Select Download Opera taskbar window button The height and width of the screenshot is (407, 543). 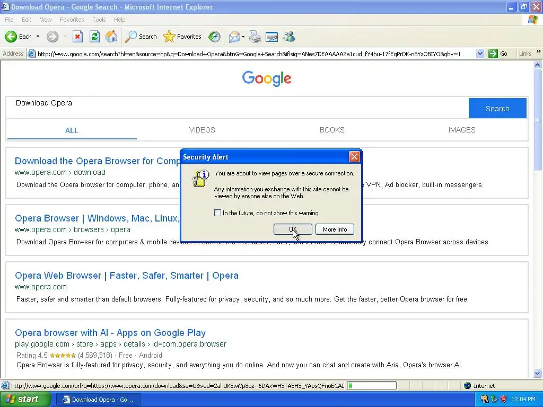point(98,400)
